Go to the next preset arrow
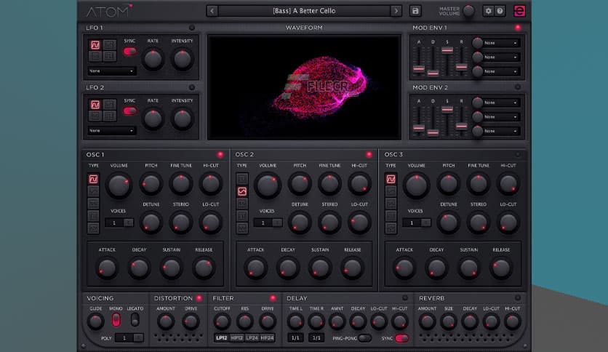 pos(396,11)
